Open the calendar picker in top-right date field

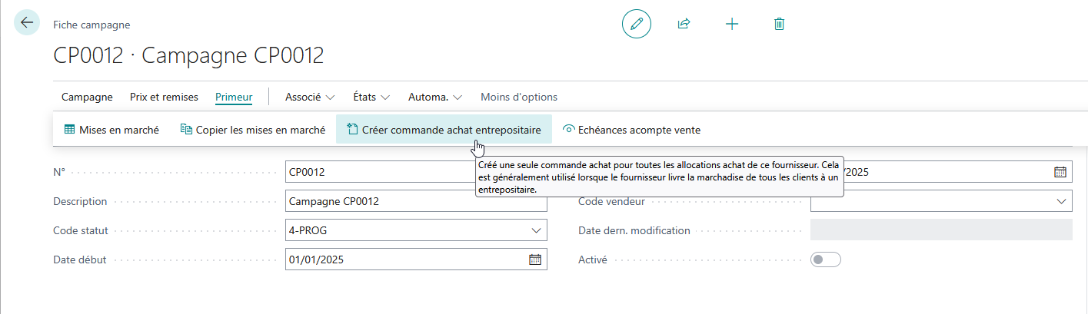[x=1060, y=172]
